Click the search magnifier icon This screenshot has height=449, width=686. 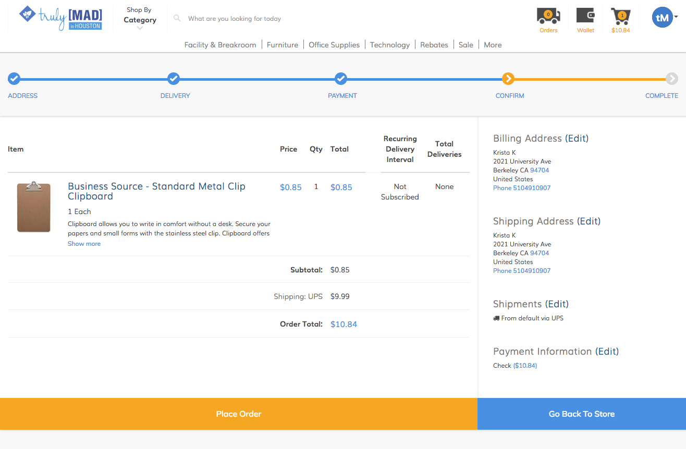coord(177,18)
